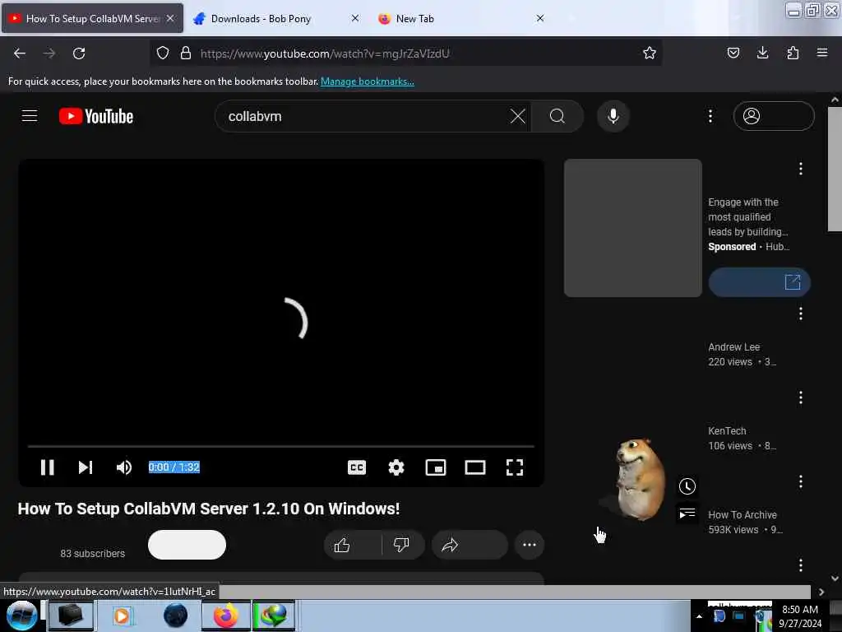Go back to previous page
This screenshot has height=632, width=842.
[x=20, y=53]
